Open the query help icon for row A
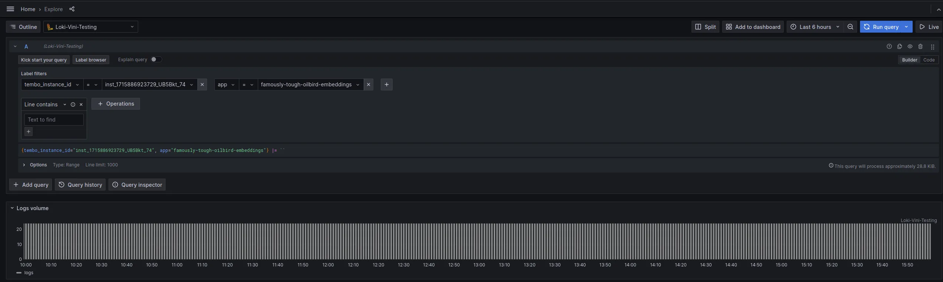943x282 pixels. (x=889, y=46)
